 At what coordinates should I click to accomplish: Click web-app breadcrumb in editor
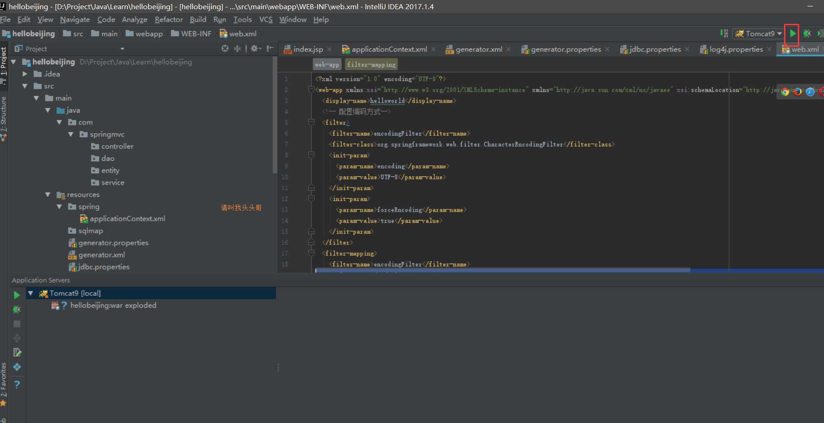click(327, 65)
